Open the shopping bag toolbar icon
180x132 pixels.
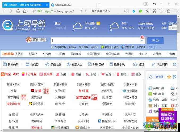(x=169, y=11)
